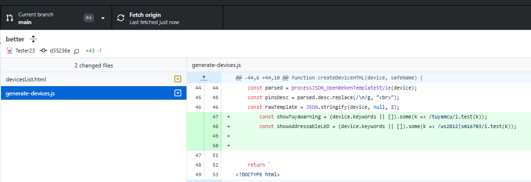Select devicesList.html in changed files
Image resolution: width=531 pixels, height=182 pixels.
(93, 79)
